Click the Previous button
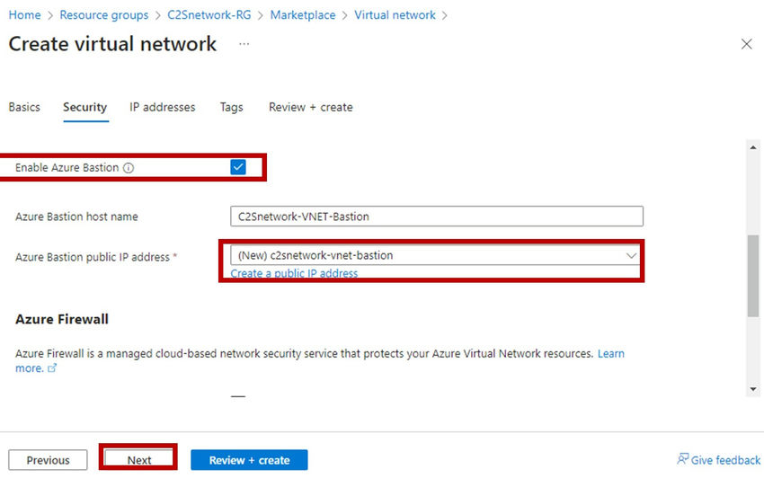764x478 pixels. click(x=48, y=460)
